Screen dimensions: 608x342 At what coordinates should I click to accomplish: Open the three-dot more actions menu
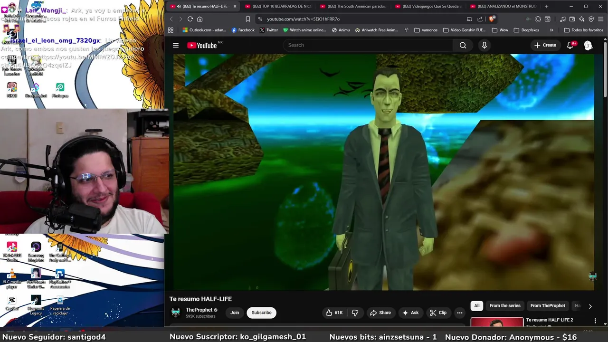coord(459,313)
